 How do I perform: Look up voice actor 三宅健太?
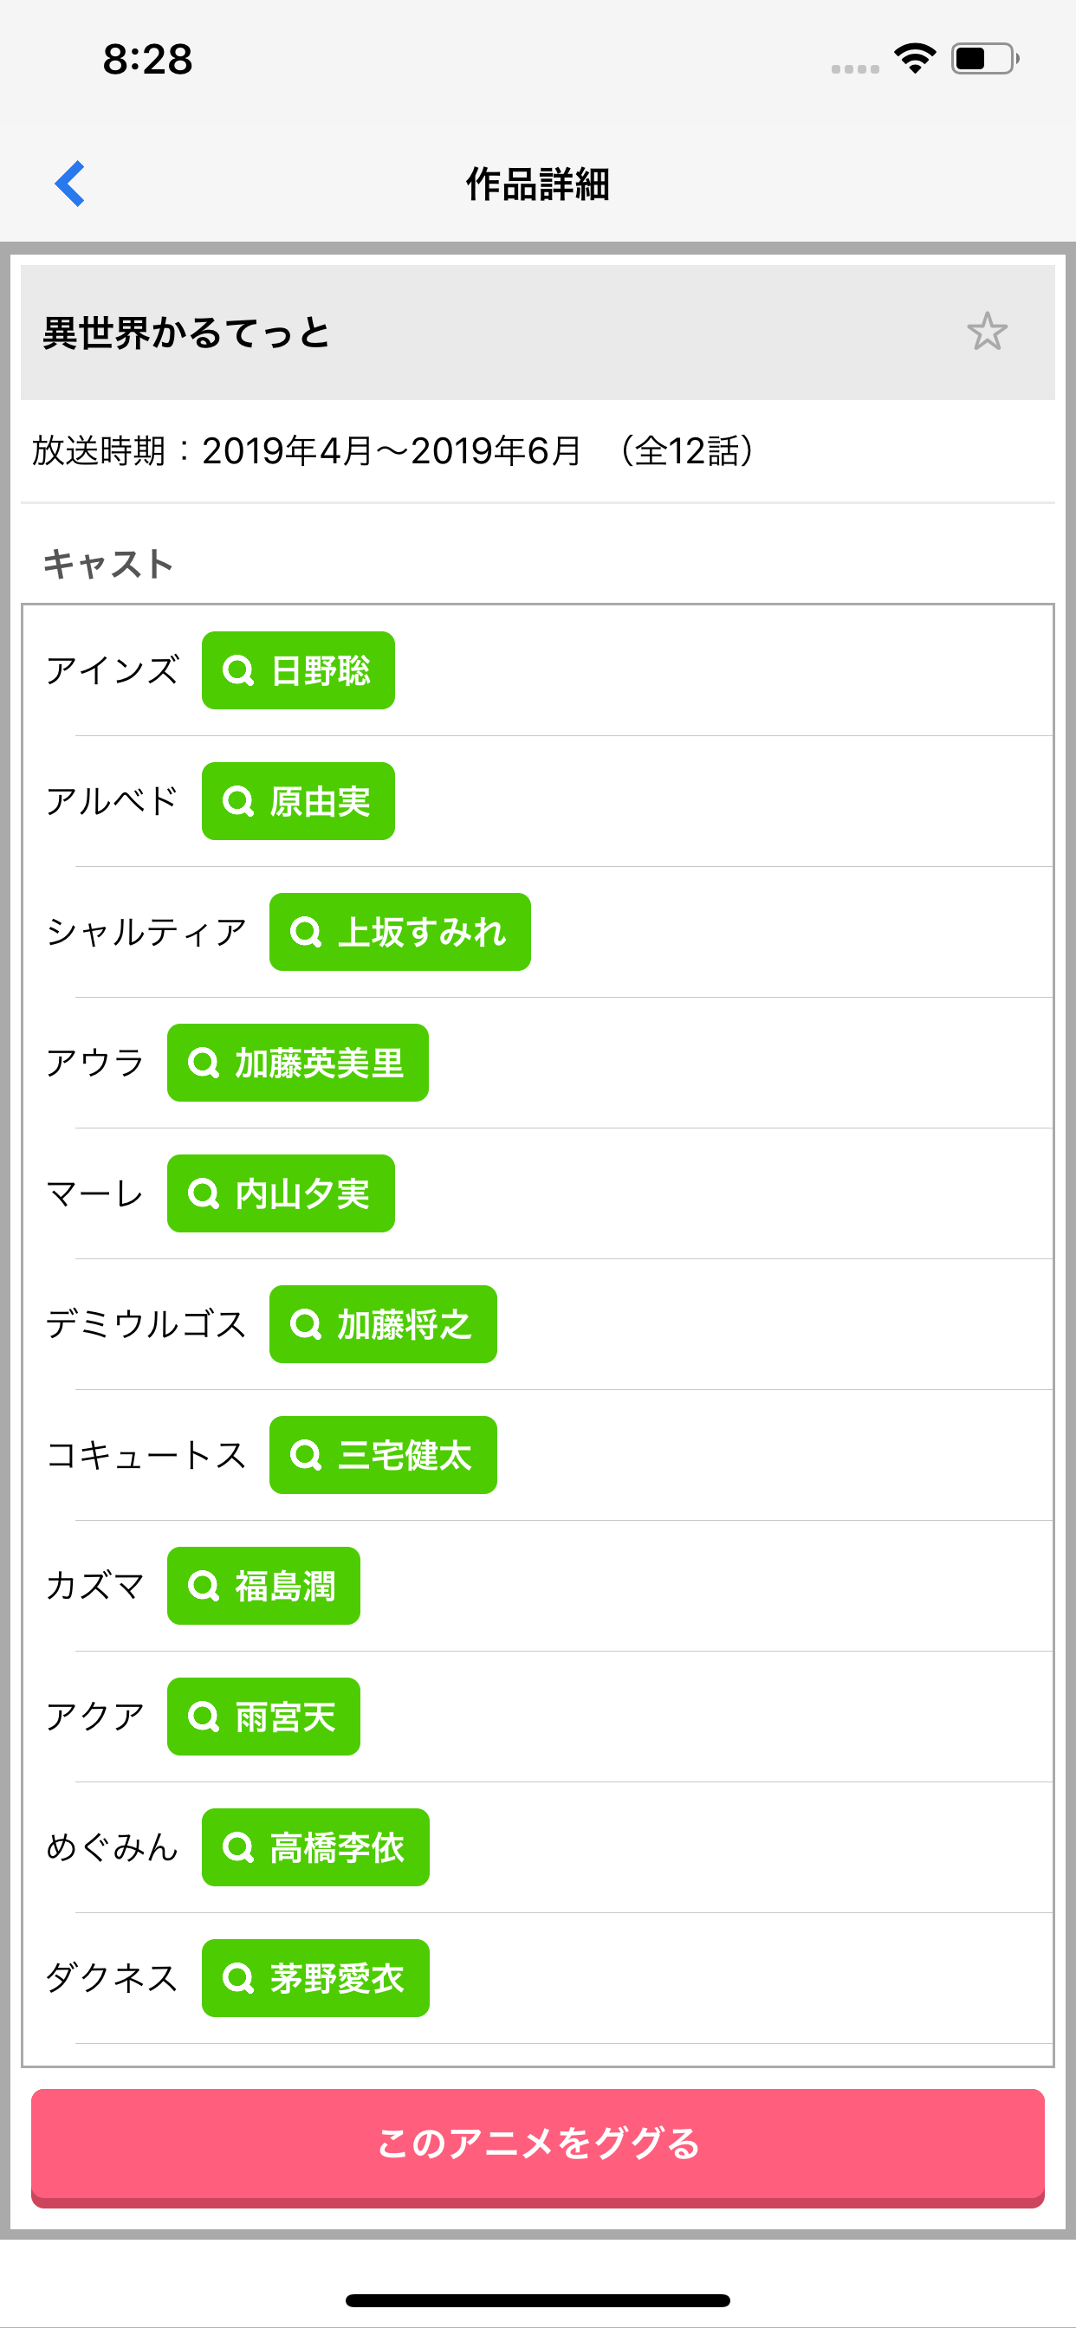384,1455
